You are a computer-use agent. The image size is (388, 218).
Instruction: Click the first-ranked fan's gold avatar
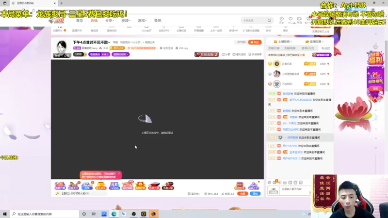click(x=276, y=64)
